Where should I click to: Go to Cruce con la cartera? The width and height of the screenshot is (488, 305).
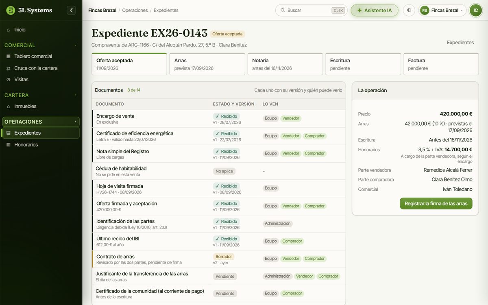coord(41,68)
